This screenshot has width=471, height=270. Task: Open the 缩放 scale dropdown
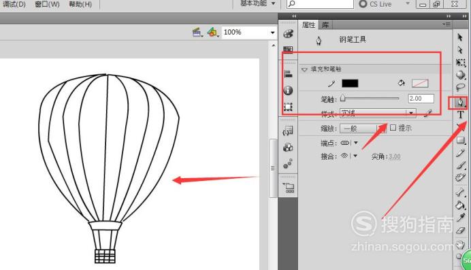pyautogui.click(x=363, y=129)
